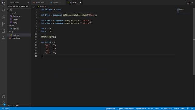Open editor more actions ellipsis
Viewport: 195px width, 110px height.
pyautogui.click(x=192, y=2)
